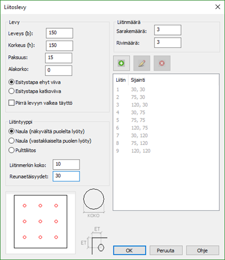
Task: Select Naula (näkyvältä puolelta lyöty)
Action: (x=47, y=131)
